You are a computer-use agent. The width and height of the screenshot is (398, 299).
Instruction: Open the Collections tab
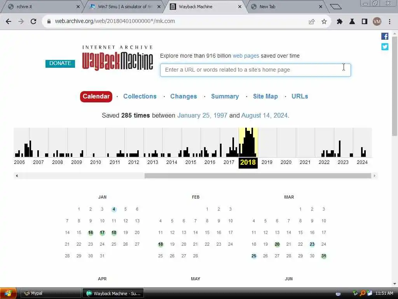140,97
